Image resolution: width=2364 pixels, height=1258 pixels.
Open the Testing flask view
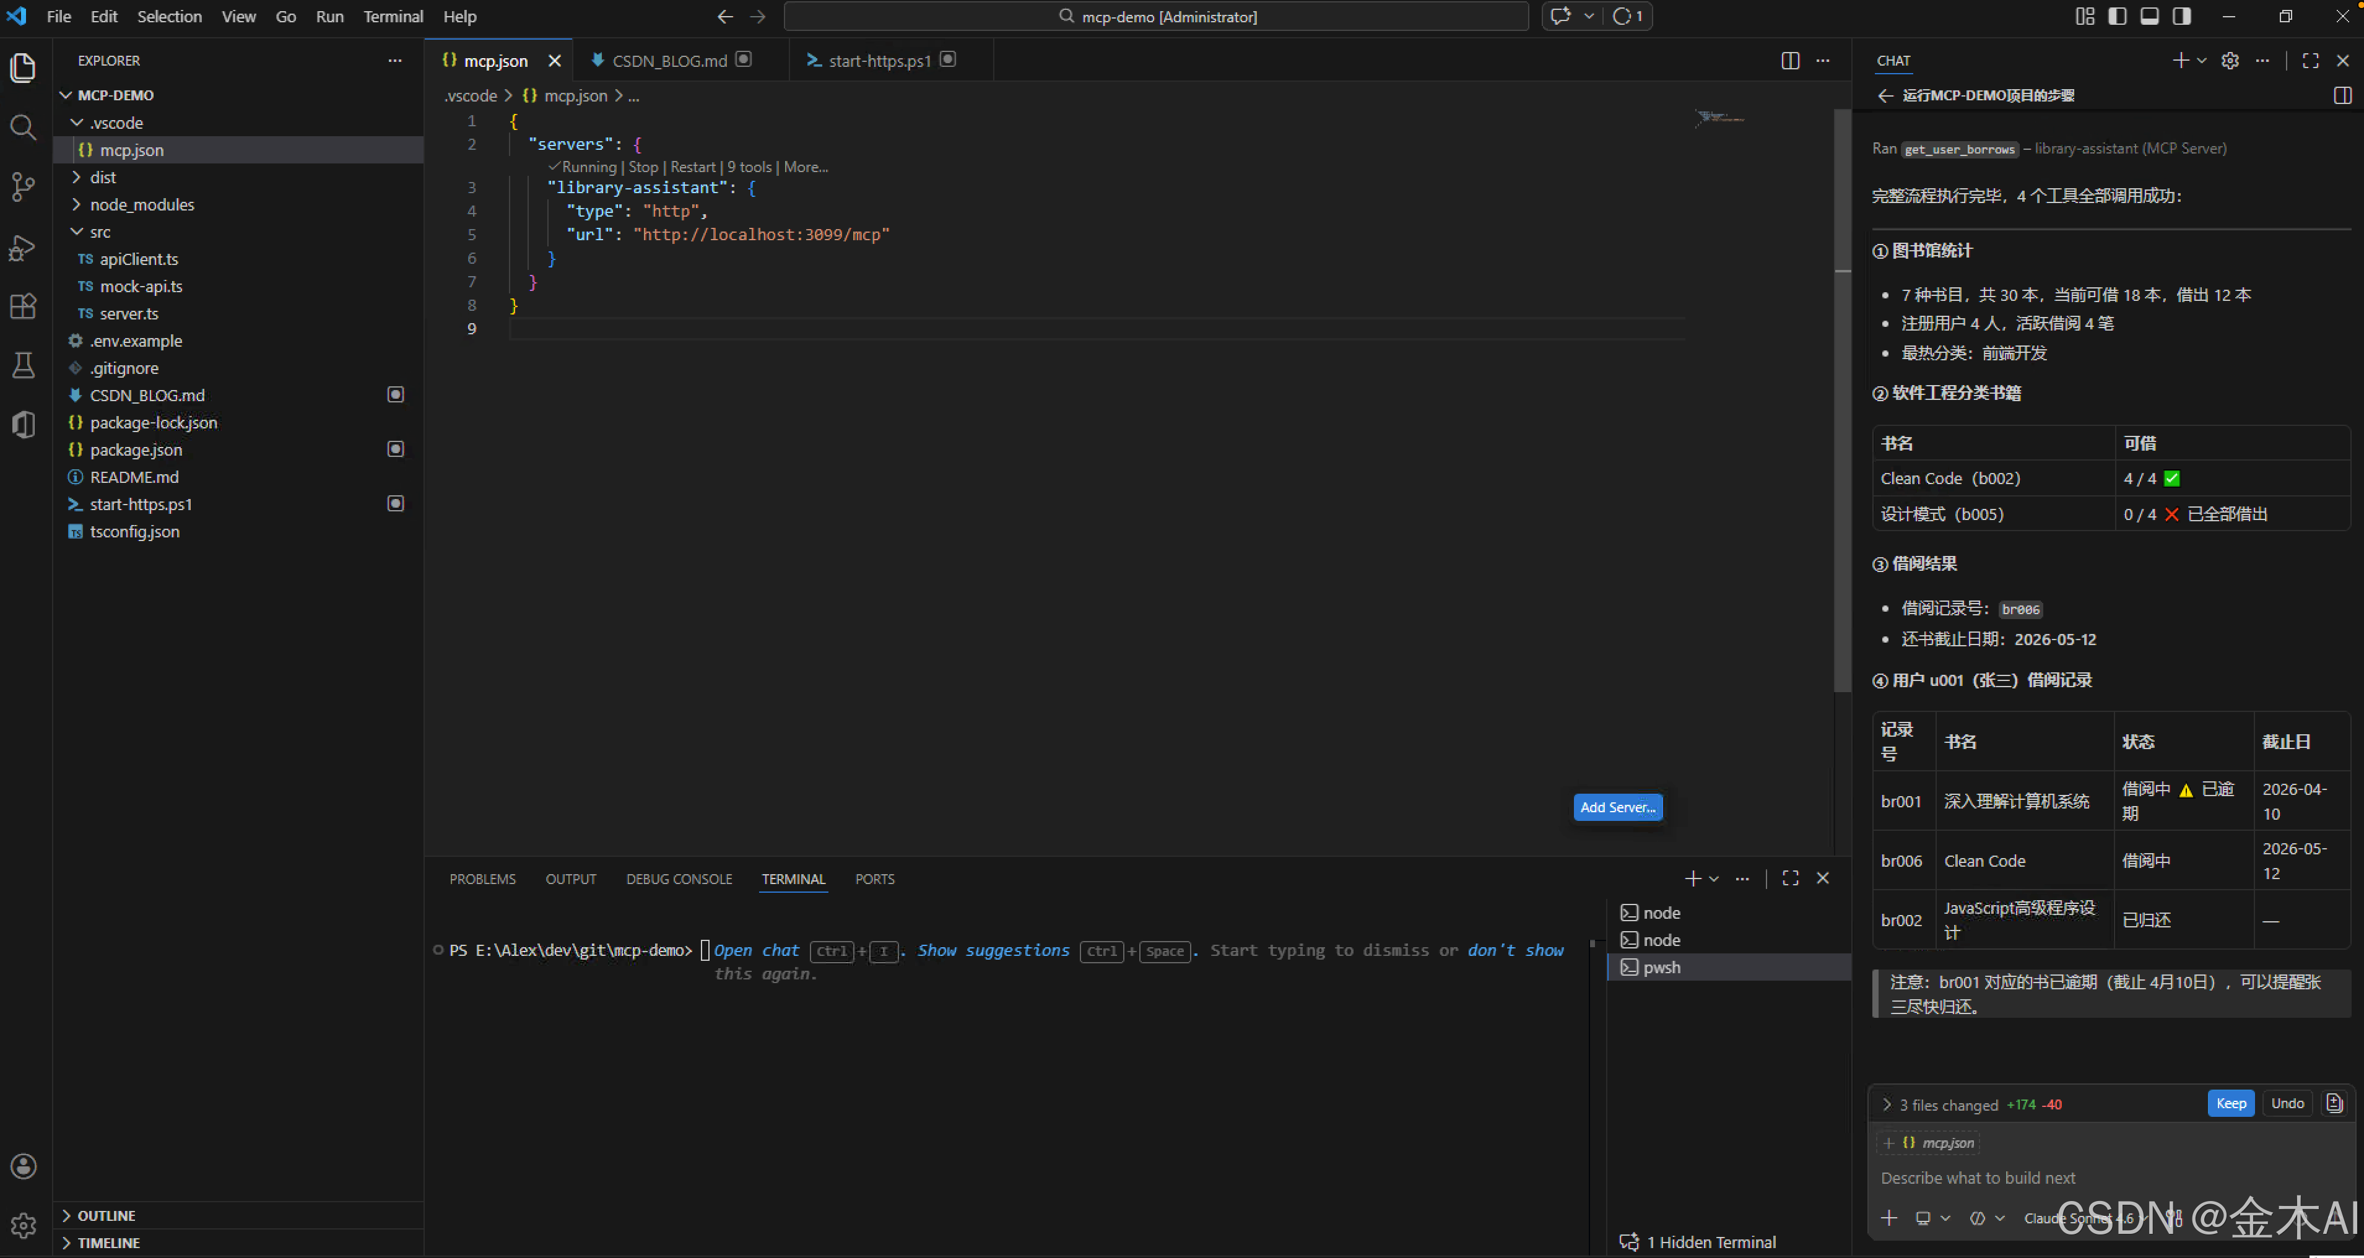coord(23,365)
